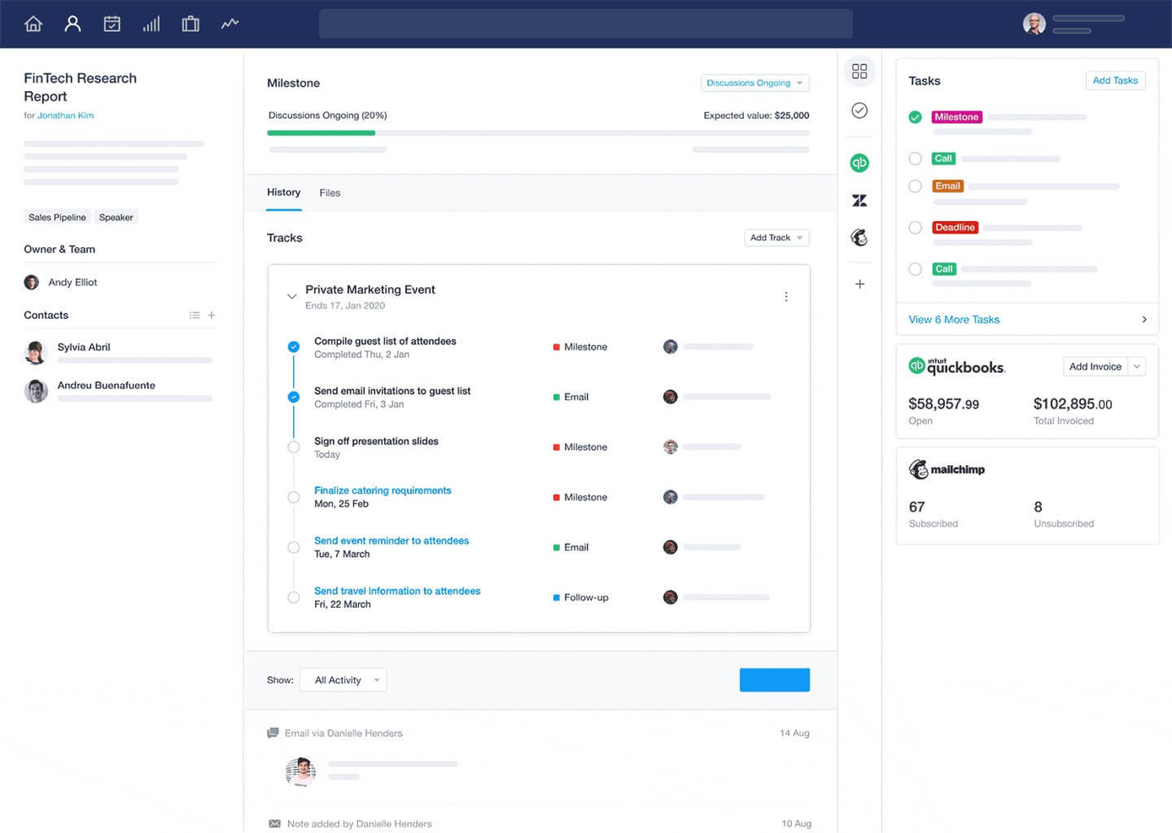
Task: Open the briefcase deals icon
Action: 190,23
